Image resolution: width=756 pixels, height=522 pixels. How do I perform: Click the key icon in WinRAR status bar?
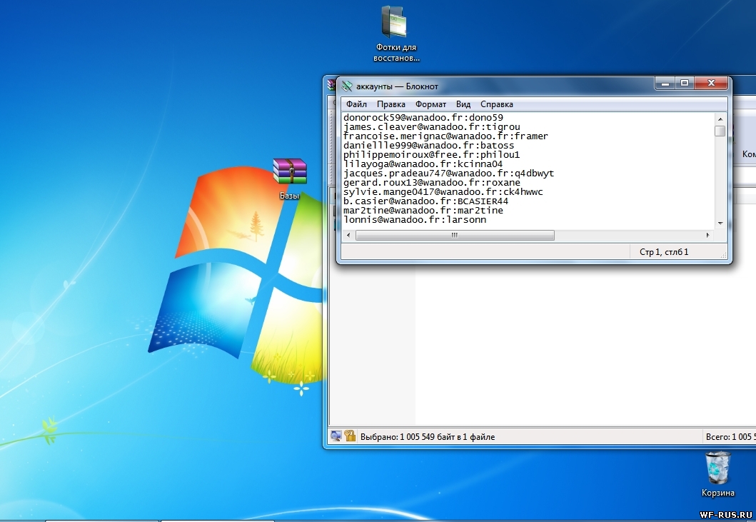click(x=350, y=436)
